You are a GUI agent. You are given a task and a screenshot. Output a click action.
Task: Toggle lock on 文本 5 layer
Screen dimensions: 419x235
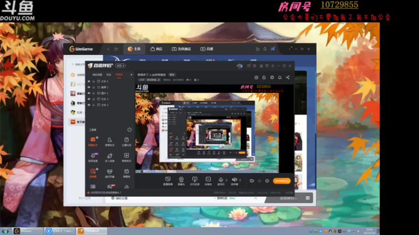pos(94,81)
